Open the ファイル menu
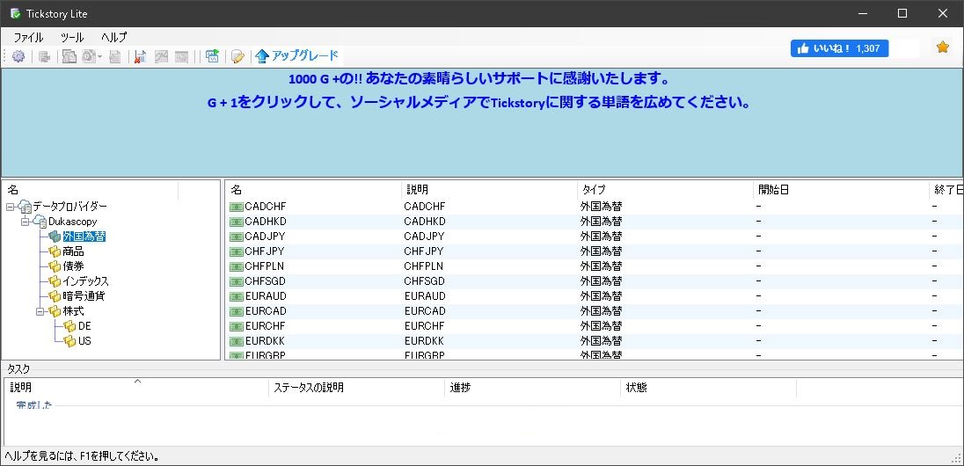 click(28, 38)
